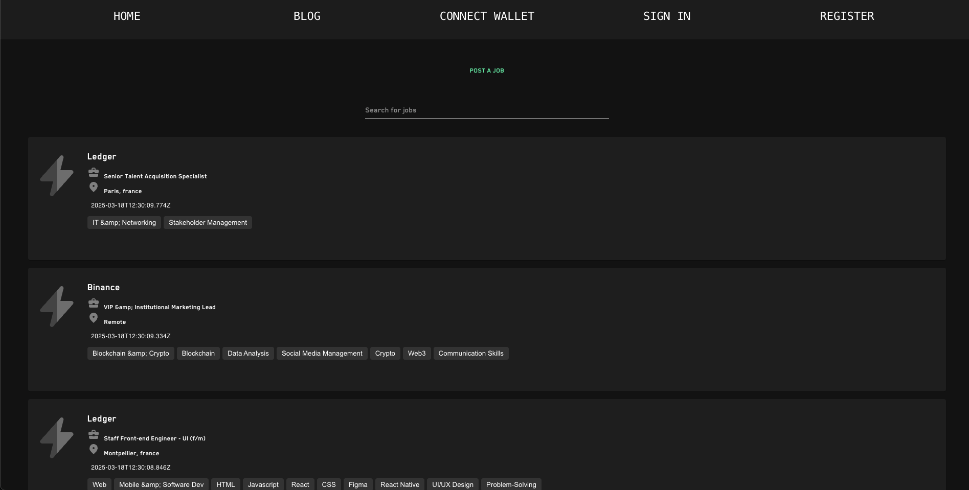Click the location pin icon beside Paris, france
Screen dimensions: 969x490
pyautogui.click(x=94, y=187)
